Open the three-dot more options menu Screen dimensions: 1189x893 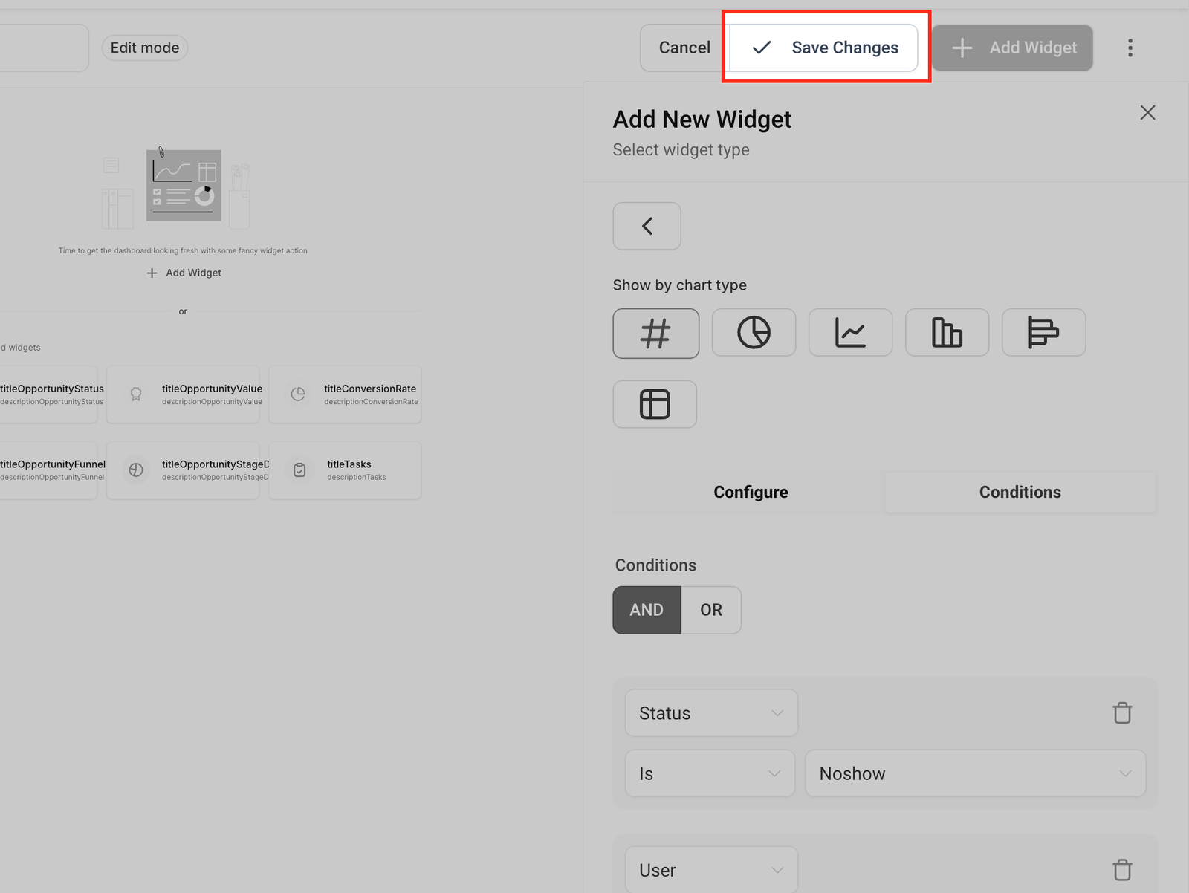pyautogui.click(x=1130, y=48)
